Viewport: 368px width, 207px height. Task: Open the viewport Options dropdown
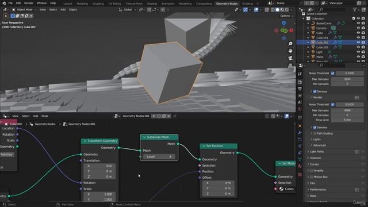(286, 16)
